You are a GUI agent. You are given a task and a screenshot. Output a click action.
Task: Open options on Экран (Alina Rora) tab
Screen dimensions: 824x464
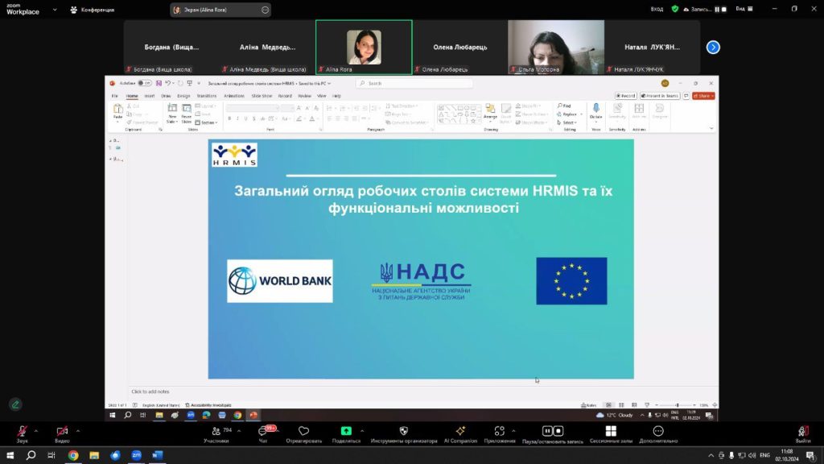(265, 10)
